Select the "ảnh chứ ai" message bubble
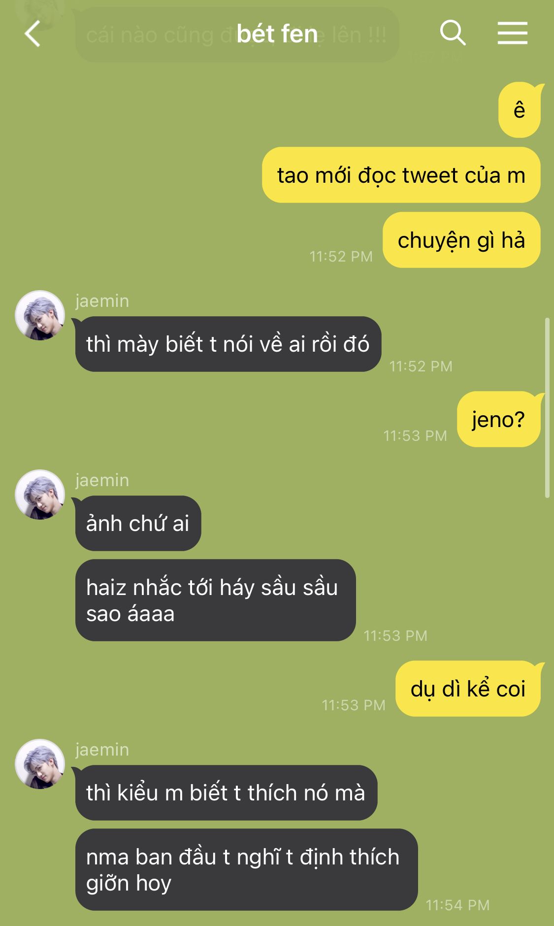This screenshot has width=554, height=926. [138, 523]
